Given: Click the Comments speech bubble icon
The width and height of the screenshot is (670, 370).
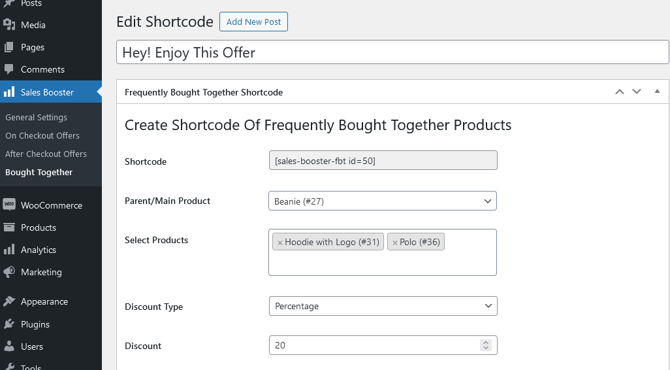Looking at the screenshot, I should [9, 69].
